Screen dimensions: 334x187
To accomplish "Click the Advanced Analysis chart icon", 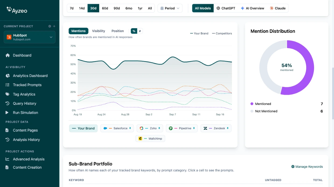I will pyautogui.click(x=8, y=159).
